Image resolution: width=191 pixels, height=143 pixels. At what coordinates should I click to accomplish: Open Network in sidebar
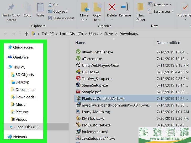click(18, 137)
